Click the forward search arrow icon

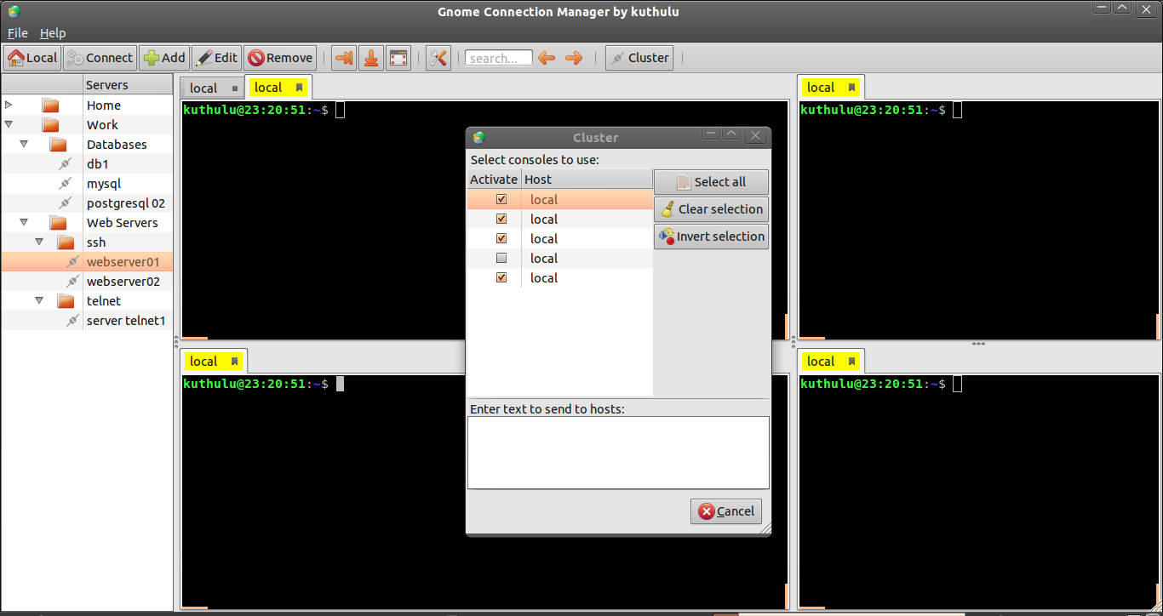pos(574,57)
